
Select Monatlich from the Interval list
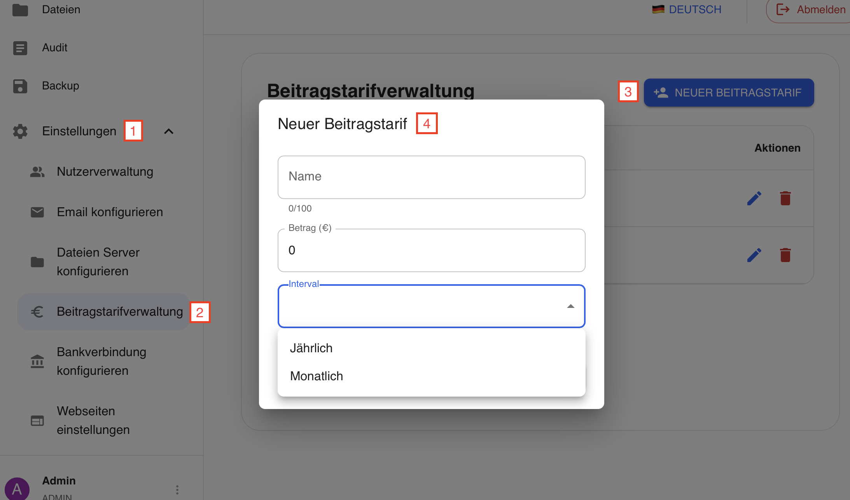(x=432, y=376)
